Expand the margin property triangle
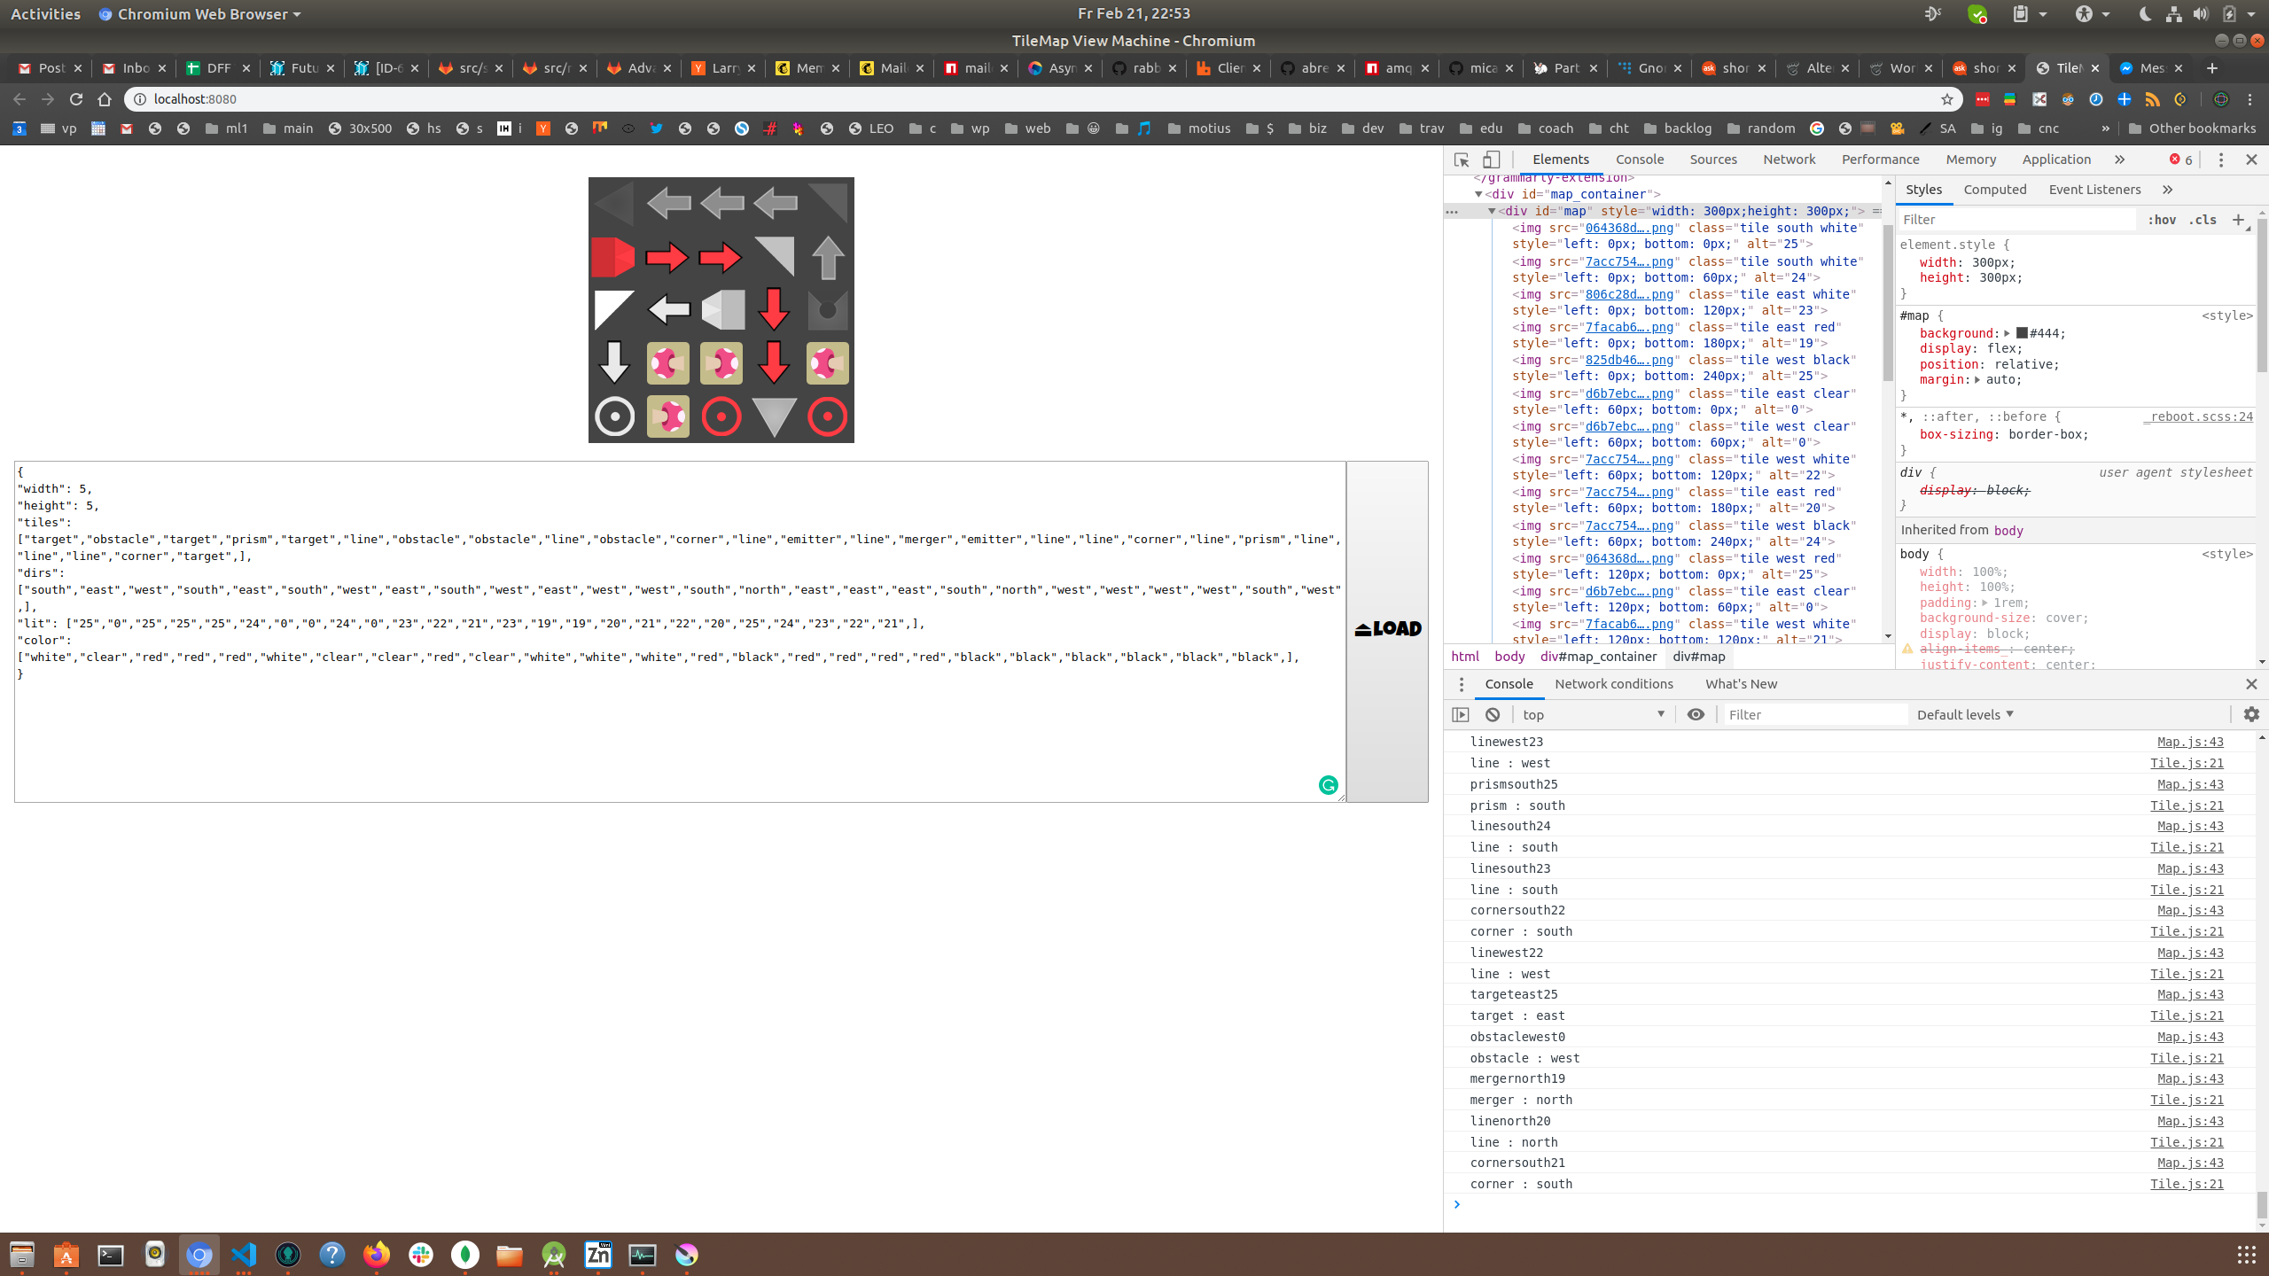The image size is (2269, 1276). [1977, 380]
